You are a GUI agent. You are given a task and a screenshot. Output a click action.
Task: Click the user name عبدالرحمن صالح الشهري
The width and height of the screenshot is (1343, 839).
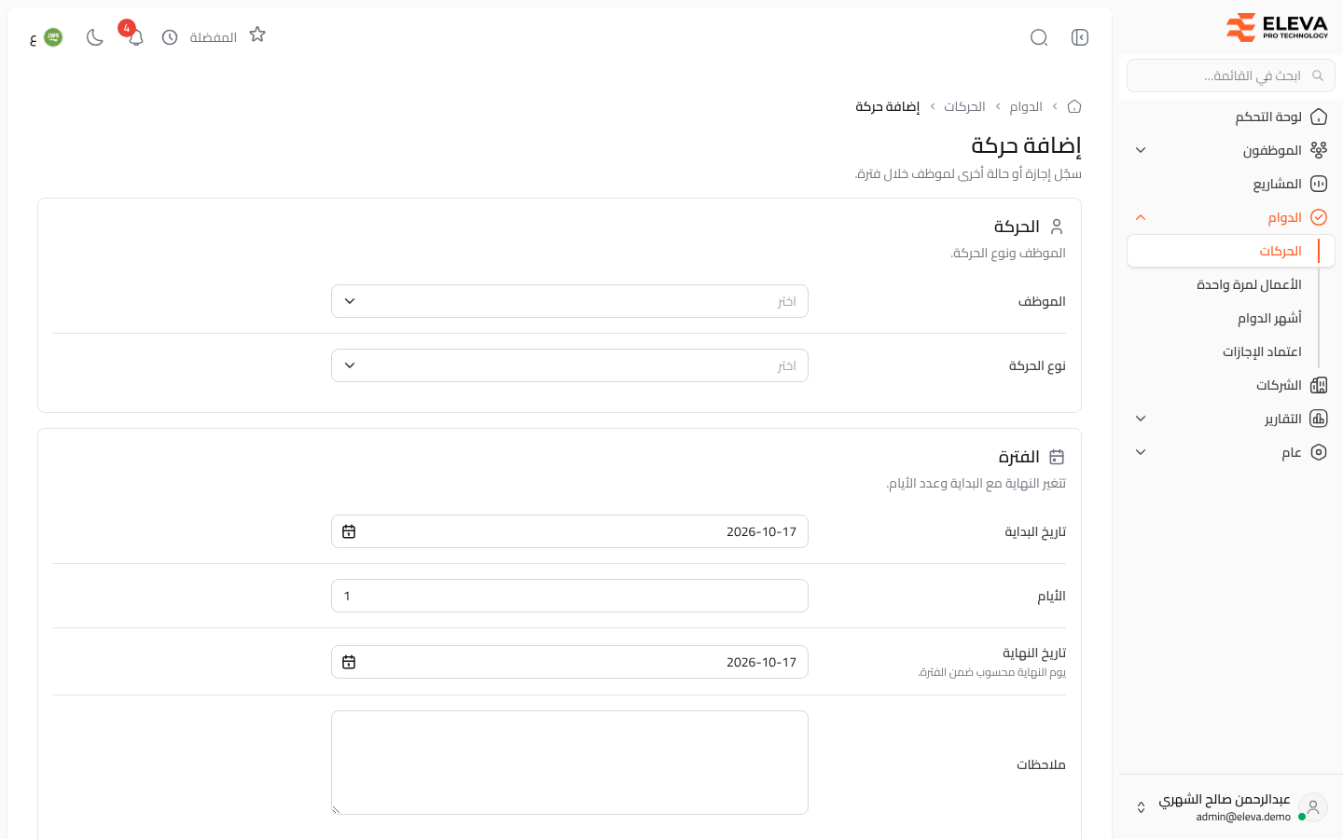point(1225,799)
